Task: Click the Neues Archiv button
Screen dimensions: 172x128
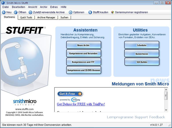Action: pyautogui.click(x=83, y=45)
